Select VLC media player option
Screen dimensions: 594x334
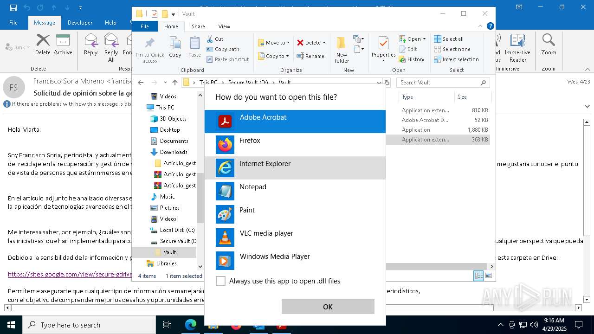point(295,238)
